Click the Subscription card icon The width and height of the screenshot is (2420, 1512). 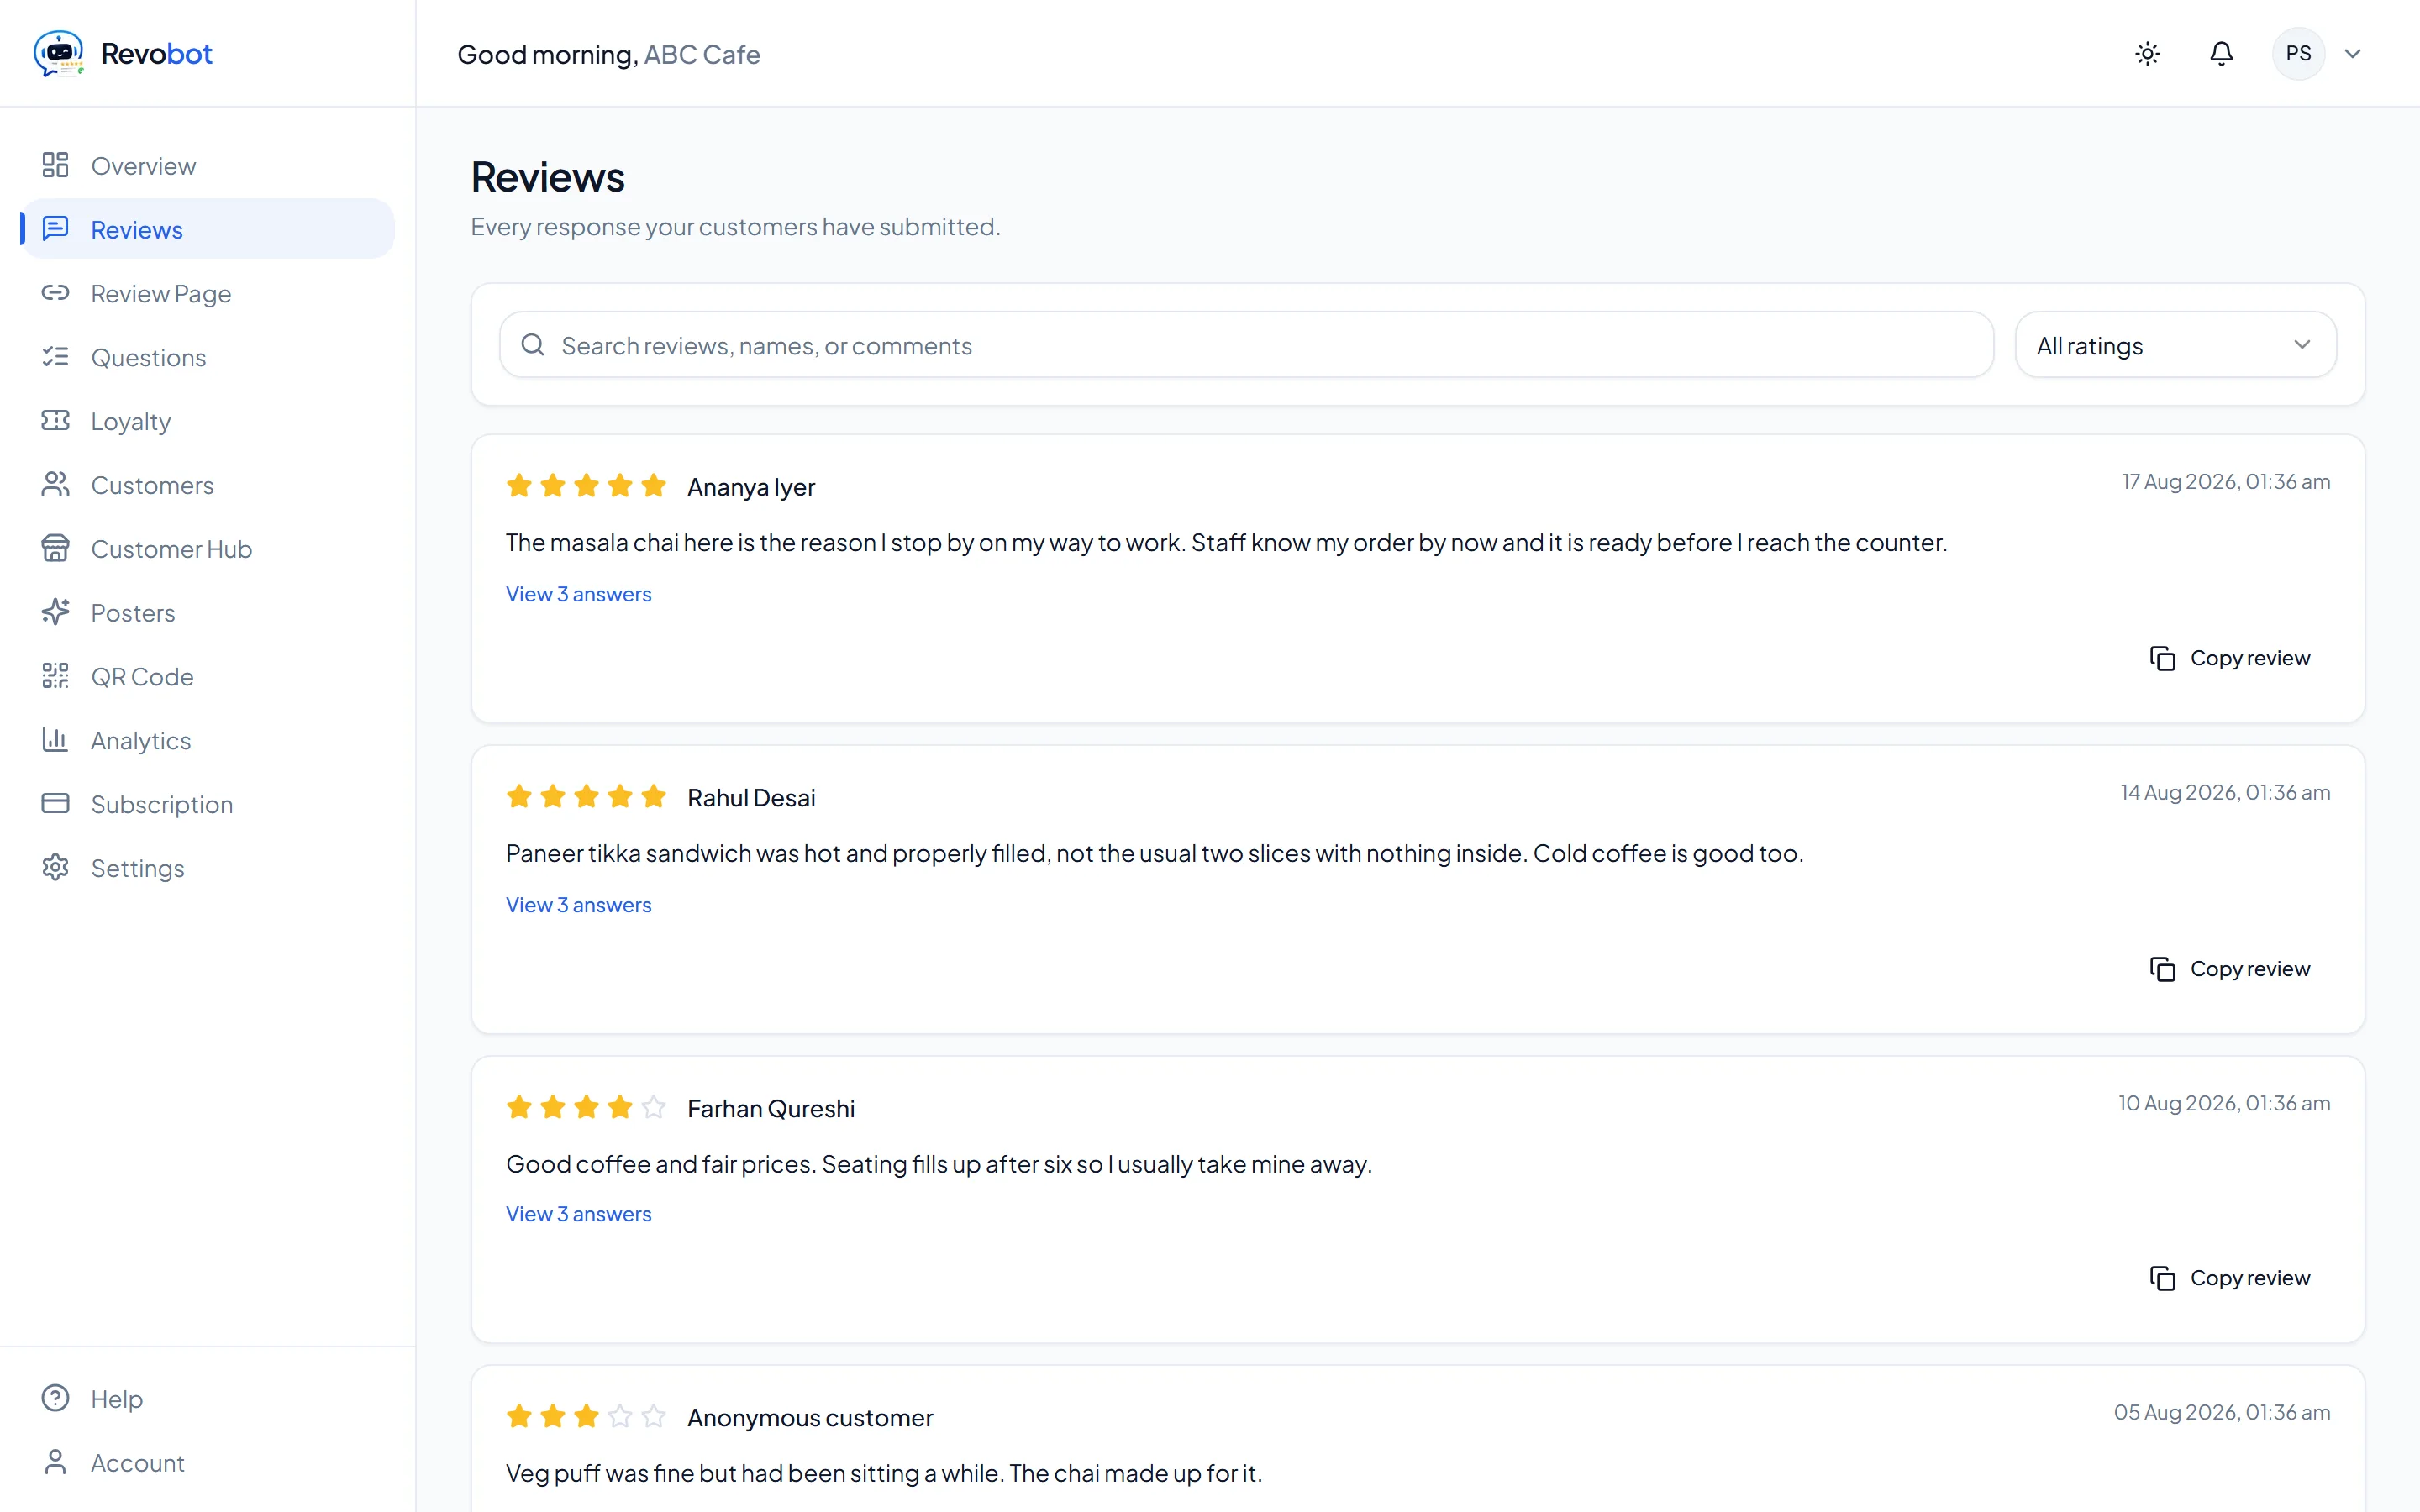click(x=56, y=804)
